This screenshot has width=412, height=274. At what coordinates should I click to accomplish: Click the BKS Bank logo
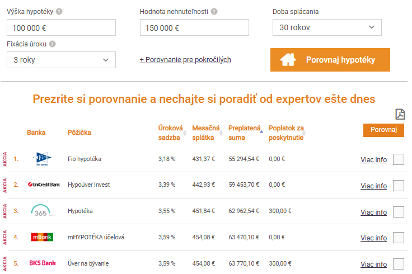click(43, 263)
